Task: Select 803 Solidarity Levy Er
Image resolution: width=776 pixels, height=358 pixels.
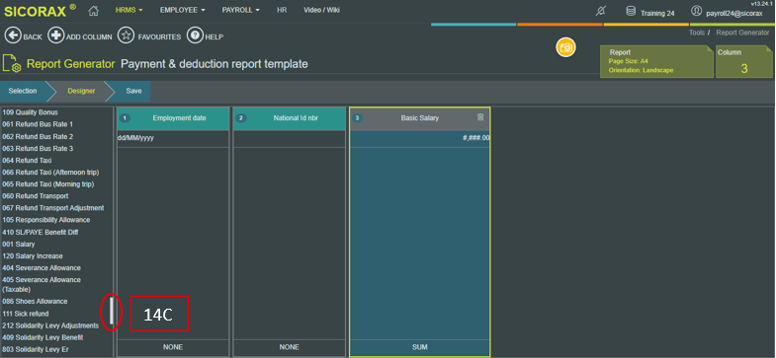Action: [x=36, y=349]
